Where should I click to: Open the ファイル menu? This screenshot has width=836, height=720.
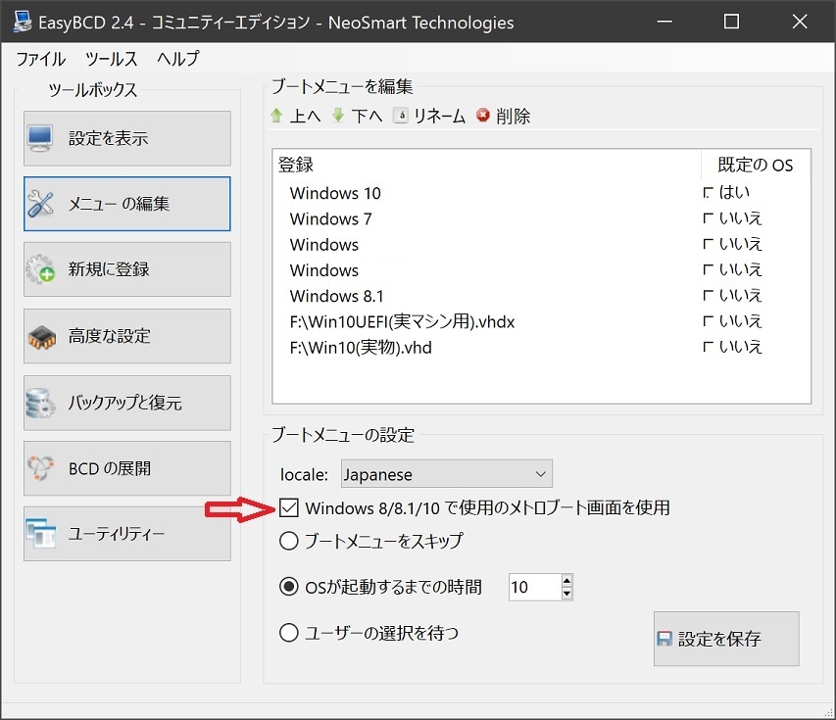click(41, 59)
